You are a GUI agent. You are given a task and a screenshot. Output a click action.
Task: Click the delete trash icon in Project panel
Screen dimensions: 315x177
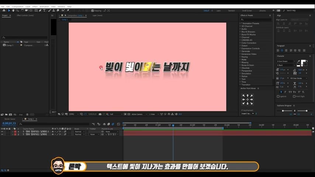point(27,115)
